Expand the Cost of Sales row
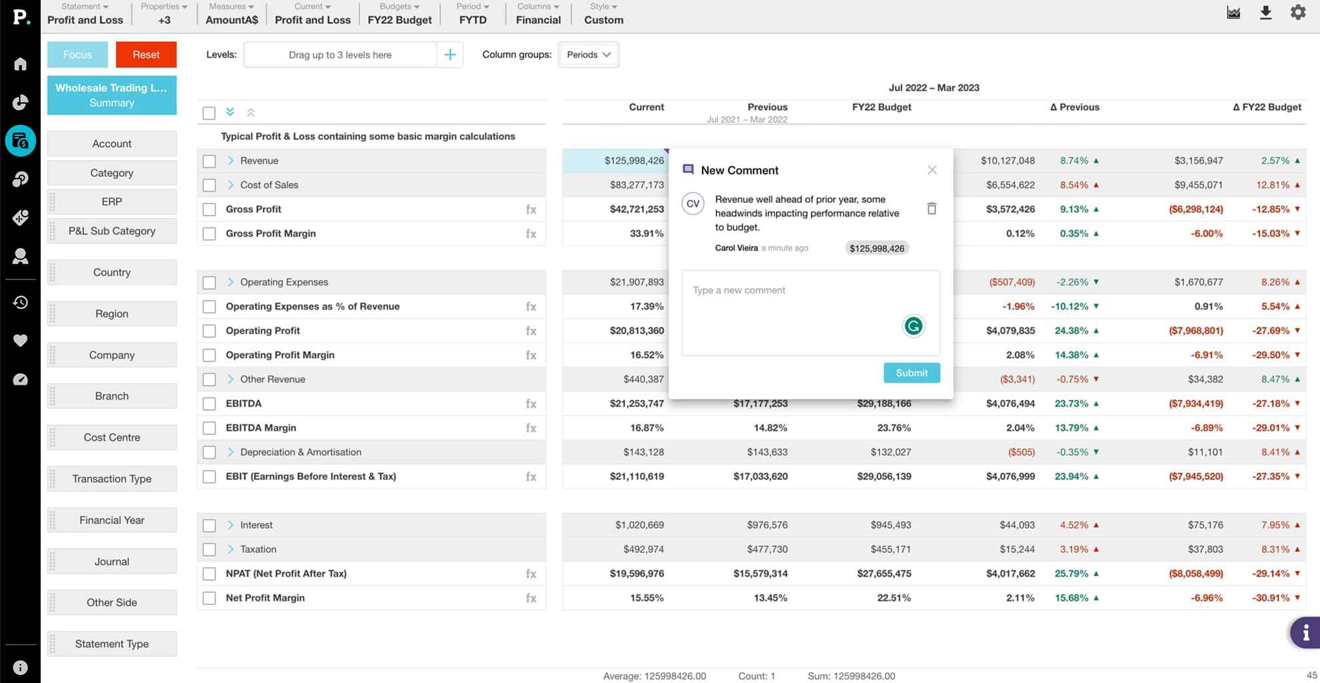This screenshot has width=1320, height=683. tap(231, 185)
